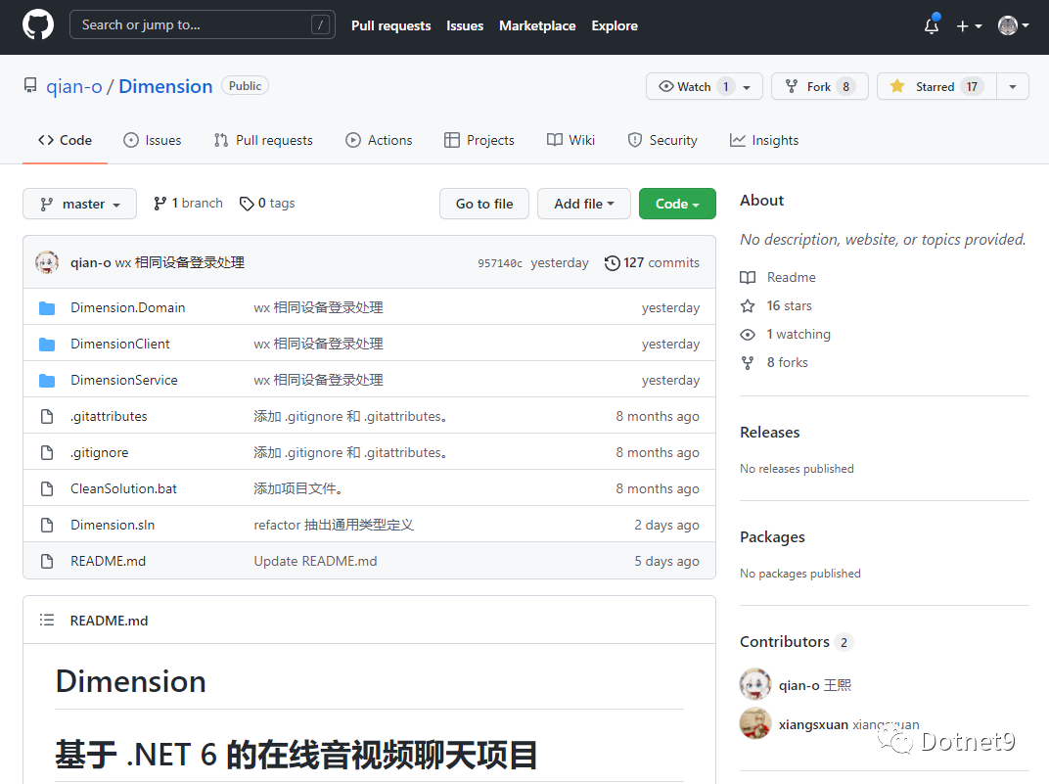Open Issues in top navigation bar
This screenshot has height=784, width=1049.
point(465,25)
